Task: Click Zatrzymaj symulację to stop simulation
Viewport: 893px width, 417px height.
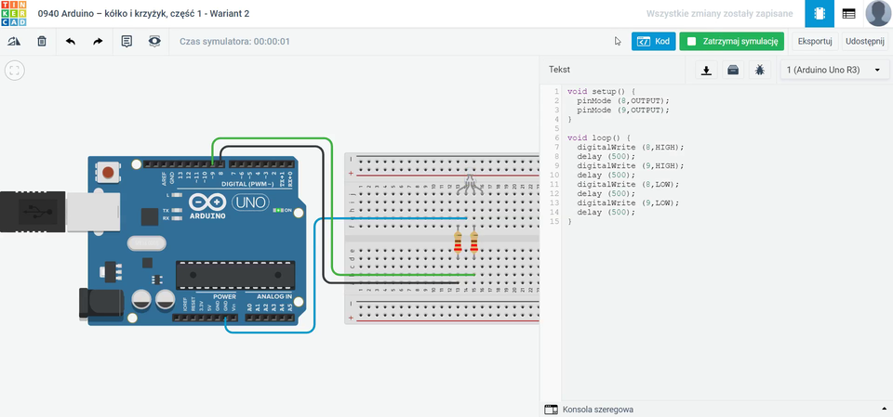Action: (x=732, y=42)
